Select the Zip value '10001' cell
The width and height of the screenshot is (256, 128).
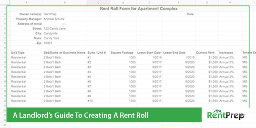click(47, 43)
